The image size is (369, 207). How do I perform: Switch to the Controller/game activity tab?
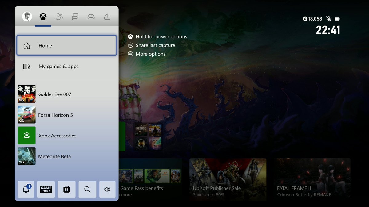(91, 17)
